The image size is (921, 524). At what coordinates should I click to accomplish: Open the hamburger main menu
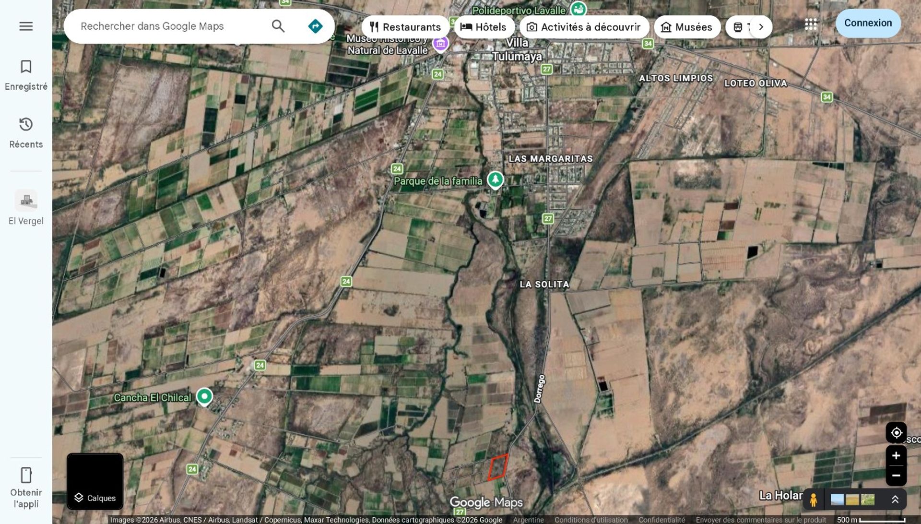[26, 26]
